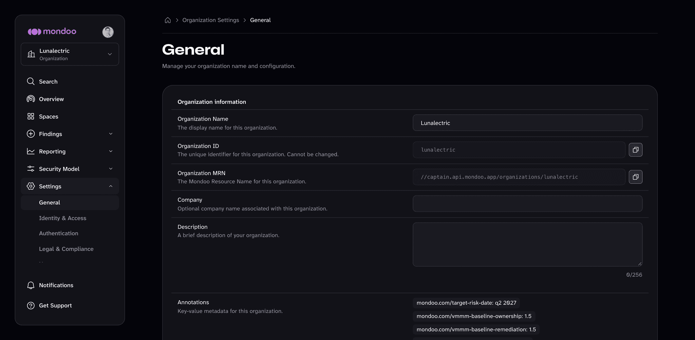Go to Organization Settings breadcrumb
The width and height of the screenshot is (695, 340).
click(x=211, y=20)
